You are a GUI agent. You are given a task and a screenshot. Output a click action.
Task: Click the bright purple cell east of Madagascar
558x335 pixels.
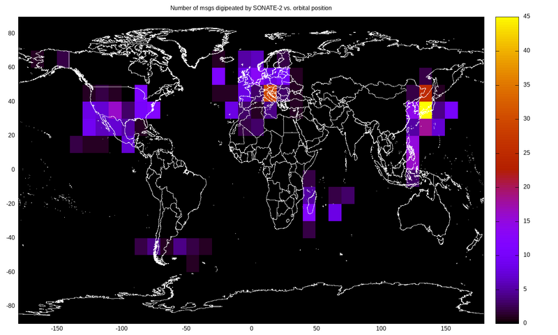pyautogui.click(x=335, y=212)
